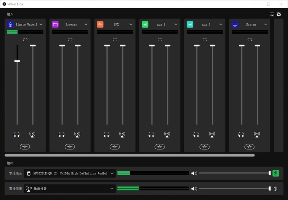Screen dimensions: 288x200
Task: Open the settings gear in top right
Action: [x=279, y=14]
